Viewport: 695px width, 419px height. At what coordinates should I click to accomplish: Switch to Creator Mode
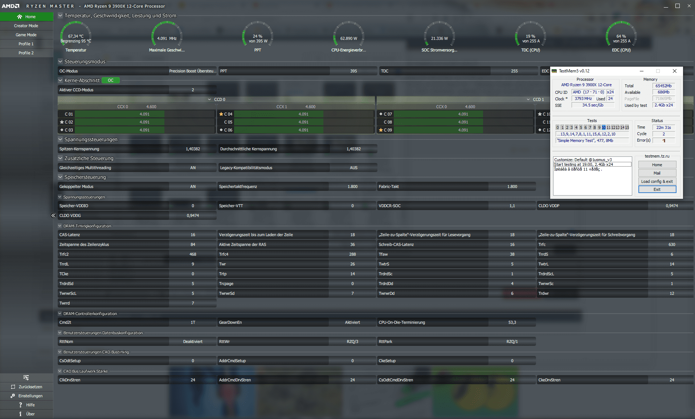point(26,26)
